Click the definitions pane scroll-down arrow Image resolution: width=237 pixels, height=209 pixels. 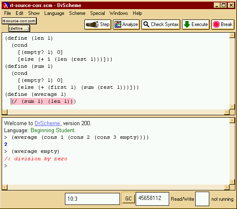pos(232,107)
